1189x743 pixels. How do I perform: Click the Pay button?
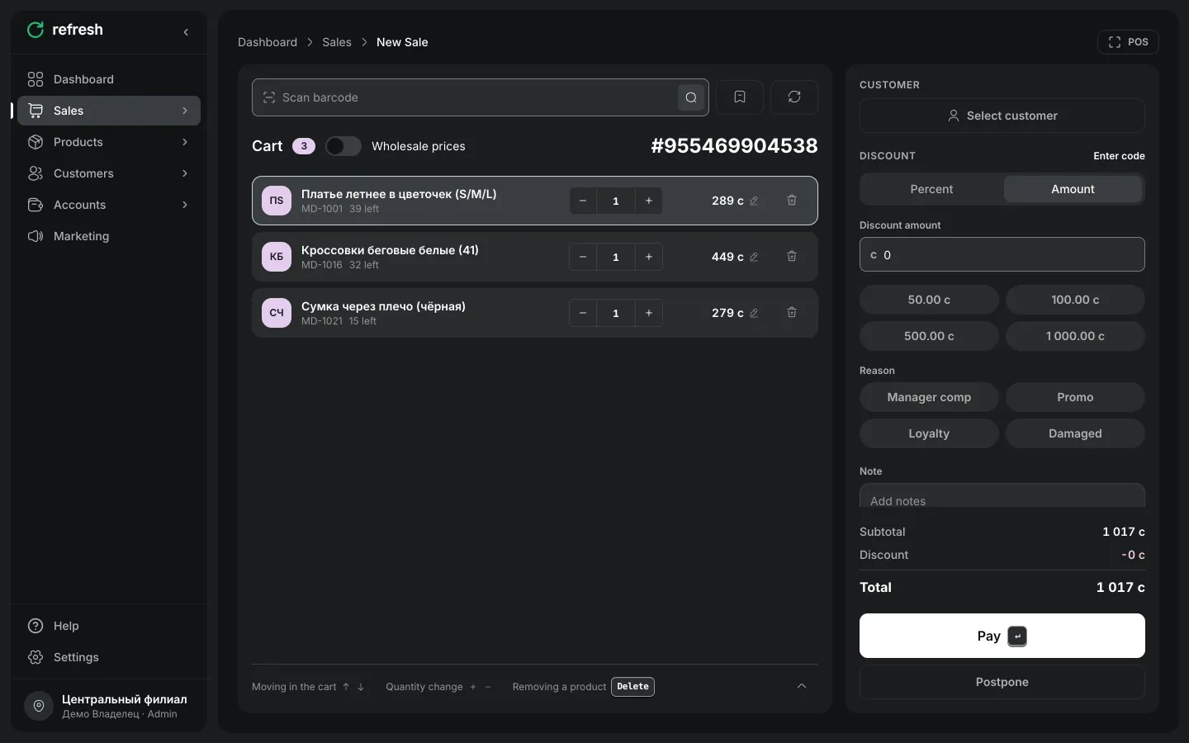point(1002,636)
